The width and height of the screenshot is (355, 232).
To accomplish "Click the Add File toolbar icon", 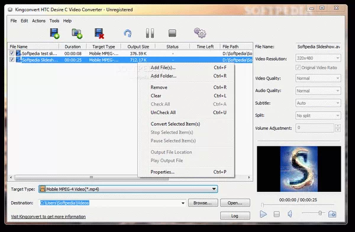I will [54, 34].
